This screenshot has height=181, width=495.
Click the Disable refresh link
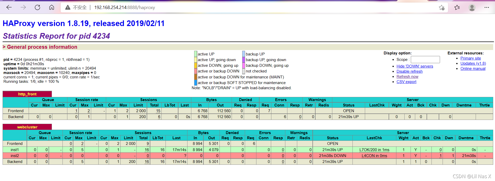coord(410,71)
